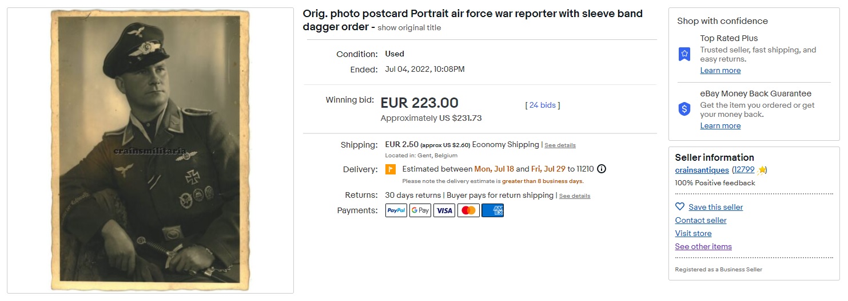Open crainsantiques seller profile

click(702, 170)
